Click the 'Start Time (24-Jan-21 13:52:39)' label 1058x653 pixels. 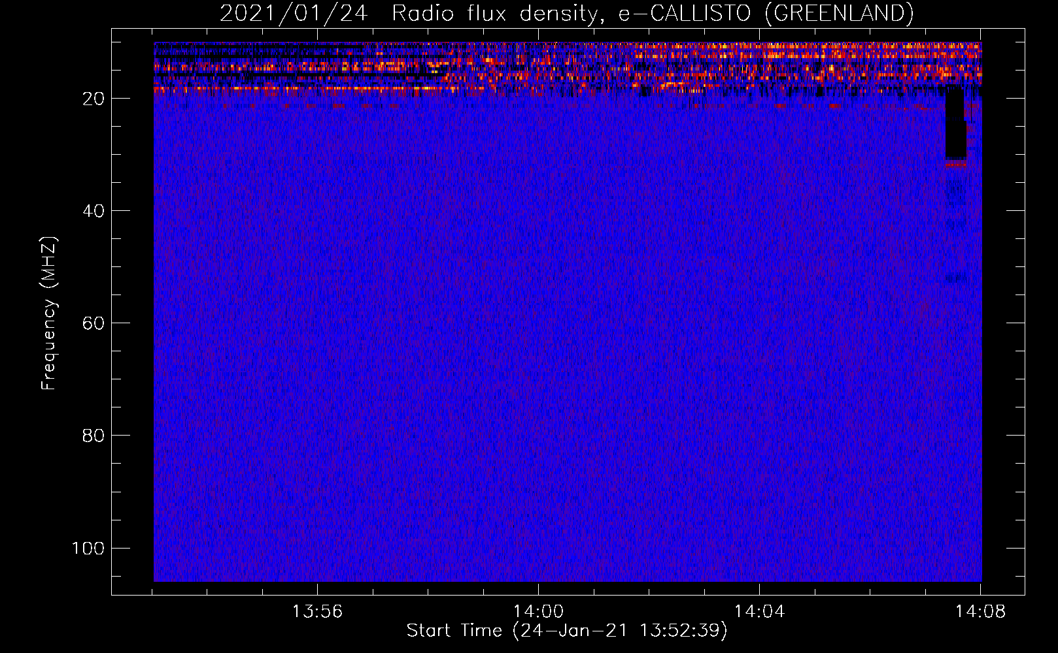click(566, 631)
